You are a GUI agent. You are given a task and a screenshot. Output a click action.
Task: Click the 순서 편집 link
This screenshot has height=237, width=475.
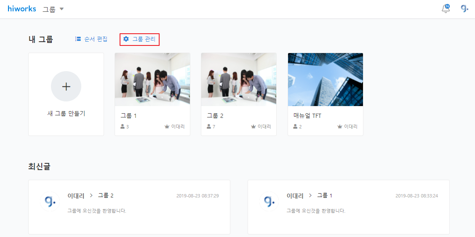click(x=96, y=39)
